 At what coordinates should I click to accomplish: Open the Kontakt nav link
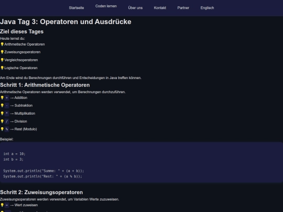click(x=160, y=8)
